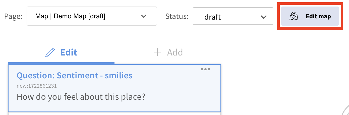Click the plus icon beside Add
Screen dimensions: 349x115
(157, 52)
